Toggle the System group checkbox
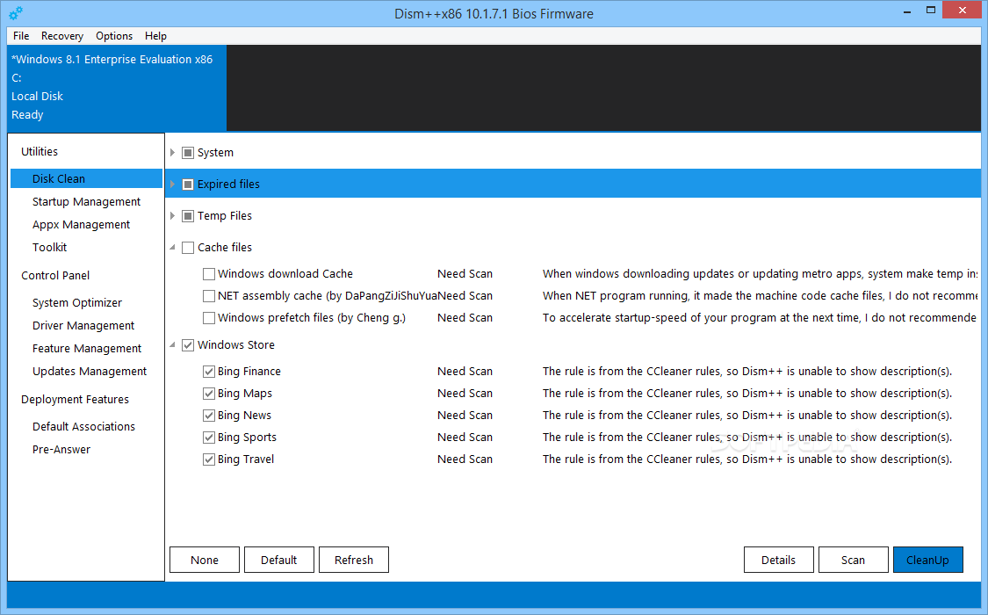This screenshot has height=615, width=988. pyautogui.click(x=188, y=153)
